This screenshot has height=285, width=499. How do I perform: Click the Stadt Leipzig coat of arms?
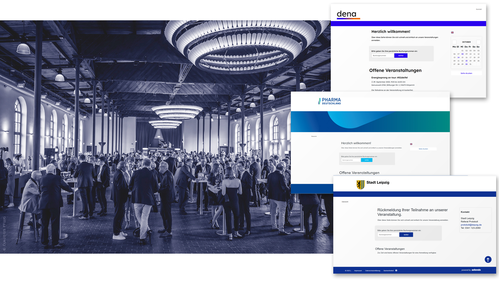[x=360, y=184]
